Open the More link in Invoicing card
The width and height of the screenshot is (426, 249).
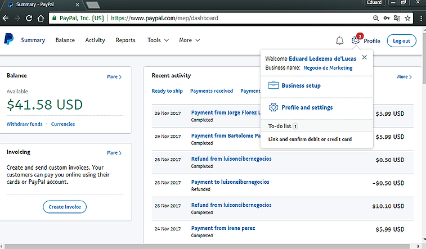pyautogui.click(x=114, y=153)
